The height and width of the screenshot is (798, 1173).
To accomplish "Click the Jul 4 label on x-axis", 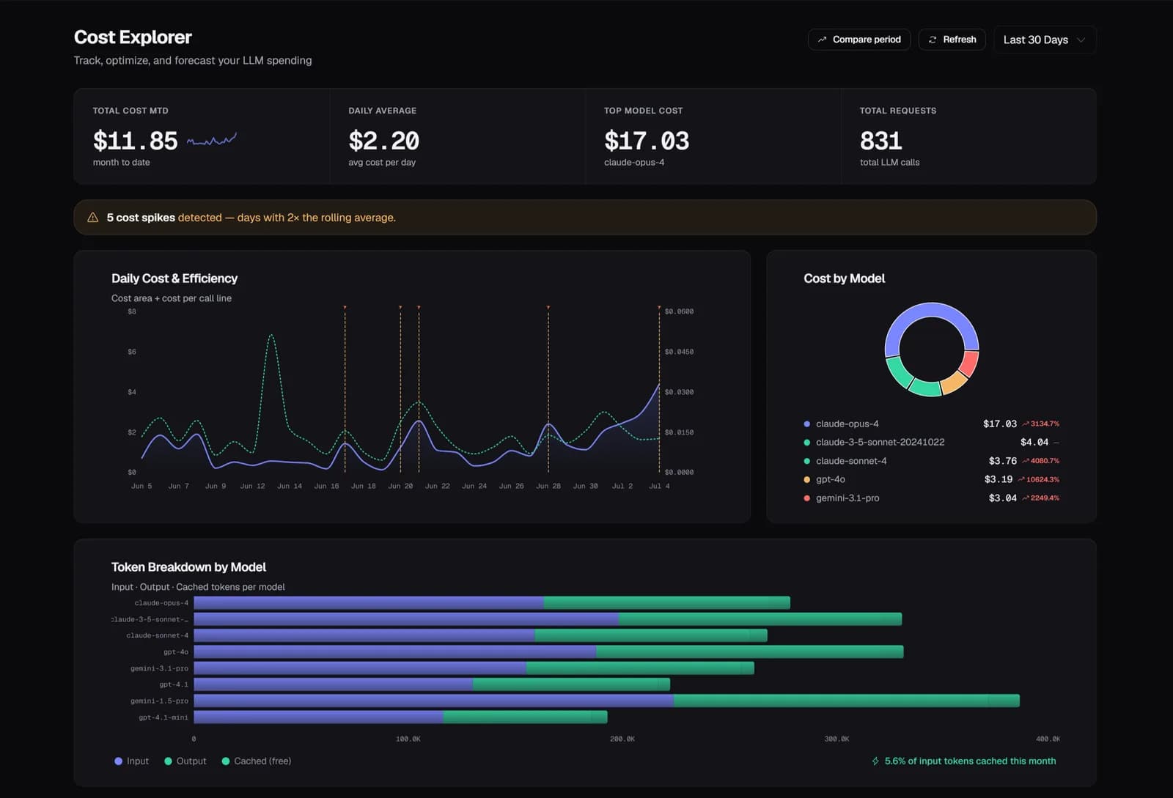I will pyautogui.click(x=659, y=486).
